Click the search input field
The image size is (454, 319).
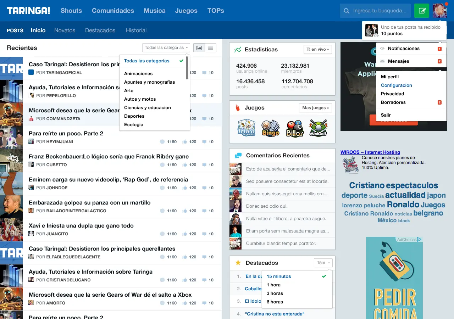(x=375, y=11)
